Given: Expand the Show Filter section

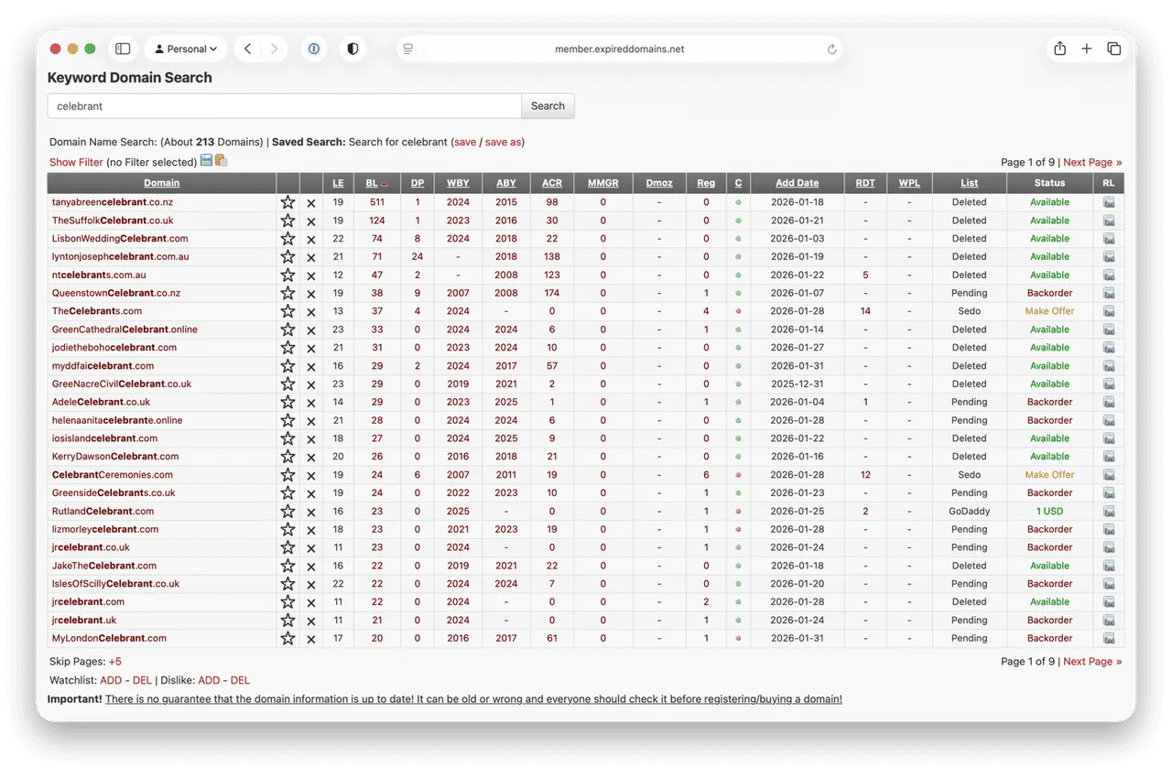Looking at the screenshot, I should [76, 162].
